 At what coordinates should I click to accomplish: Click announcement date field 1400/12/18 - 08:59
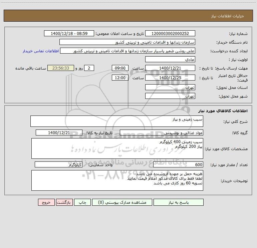(69, 33)
